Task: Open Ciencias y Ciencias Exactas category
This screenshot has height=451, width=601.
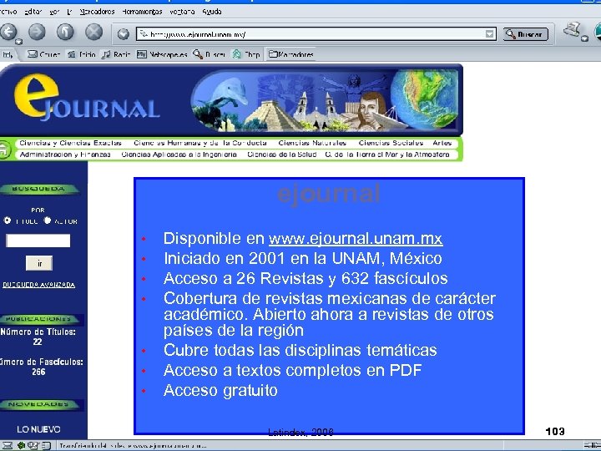Action: click(70, 143)
